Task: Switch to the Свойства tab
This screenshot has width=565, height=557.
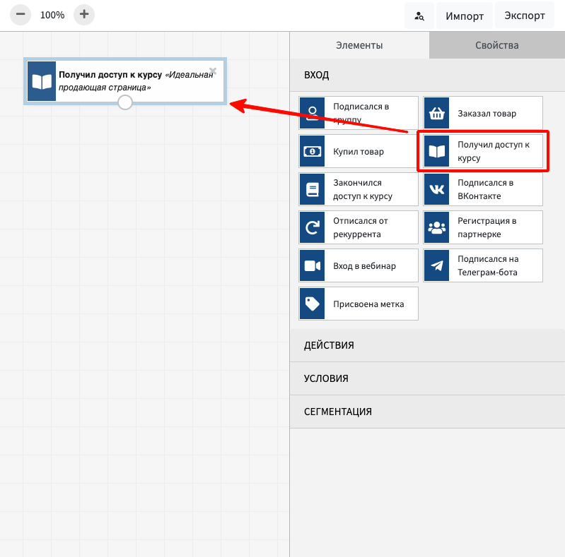Action: pyautogui.click(x=496, y=45)
